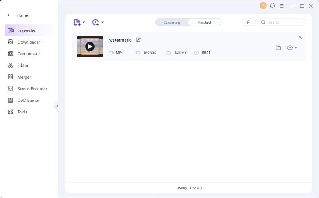Viewport: 319px width, 198px height.
Task: Collapse the sidebar with the arrow handle
Action: point(57,106)
